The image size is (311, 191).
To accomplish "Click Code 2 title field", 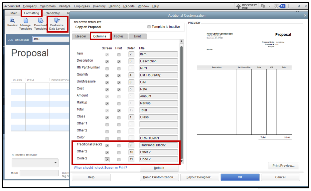I will 158,159.
